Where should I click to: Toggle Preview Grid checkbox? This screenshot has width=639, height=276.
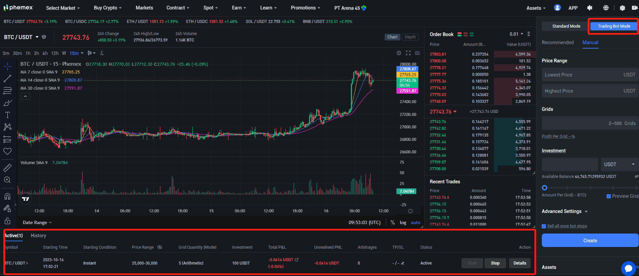(x=609, y=196)
